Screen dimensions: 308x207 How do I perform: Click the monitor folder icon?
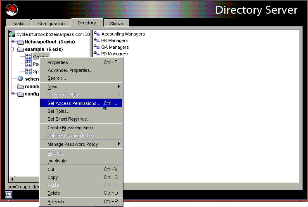(x=20, y=86)
